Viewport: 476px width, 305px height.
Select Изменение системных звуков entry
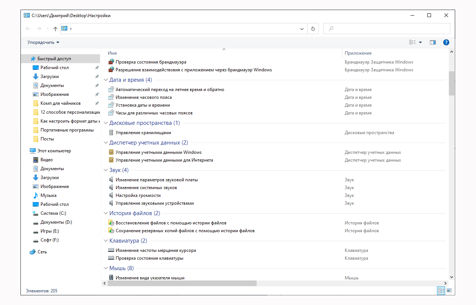pyautogui.click(x=146, y=188)
